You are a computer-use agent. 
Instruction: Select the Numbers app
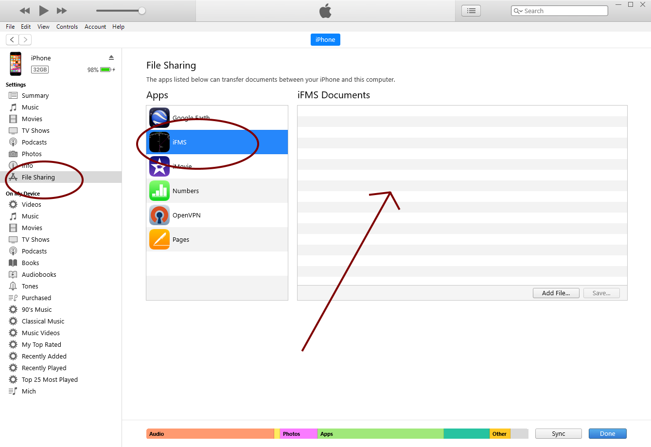[x=217, y=191]
